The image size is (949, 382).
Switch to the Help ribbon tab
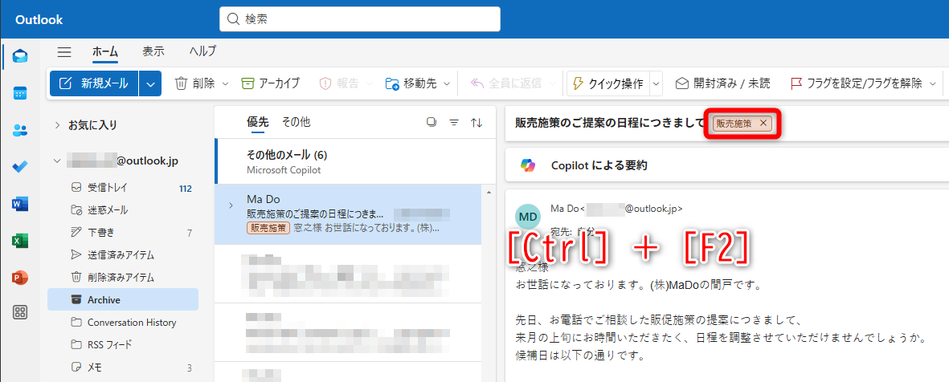[x=202, y=52]
